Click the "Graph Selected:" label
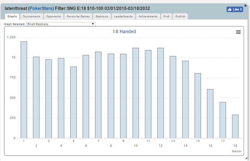This screenshot has width=250, height=161. pos(15,24)
